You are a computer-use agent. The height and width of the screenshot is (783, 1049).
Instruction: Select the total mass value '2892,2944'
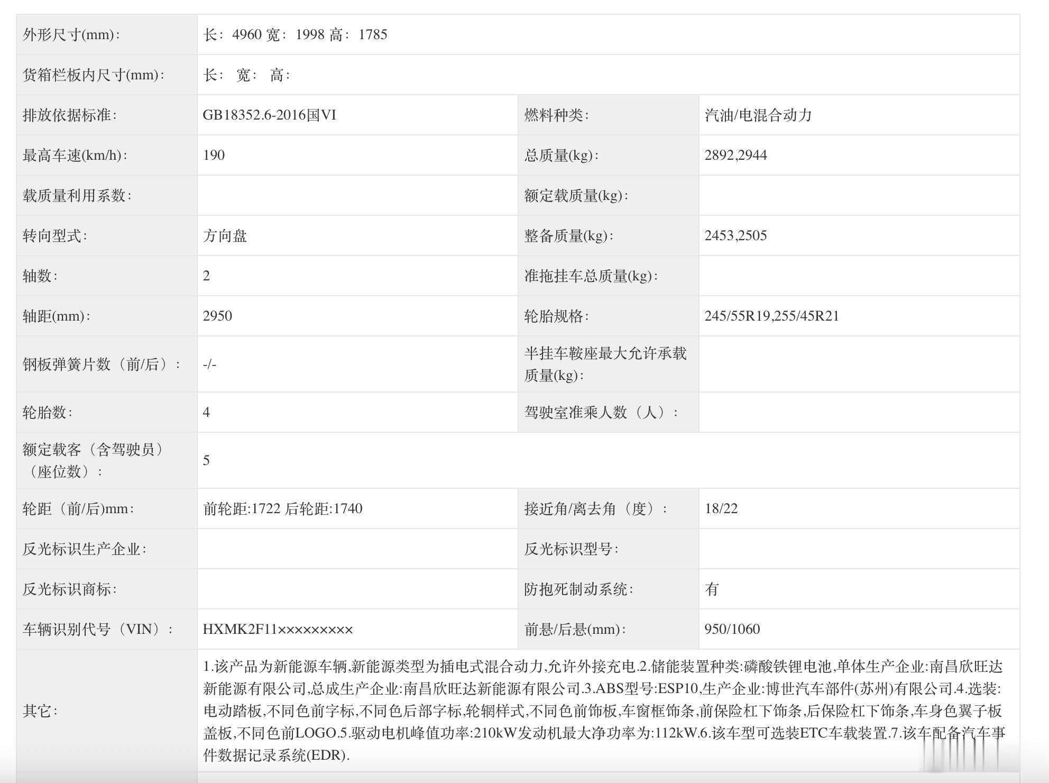[x=735, y=155]
